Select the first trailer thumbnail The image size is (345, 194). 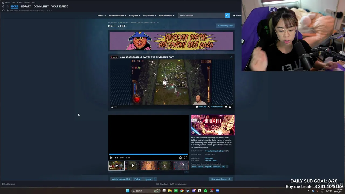point(116,165)
